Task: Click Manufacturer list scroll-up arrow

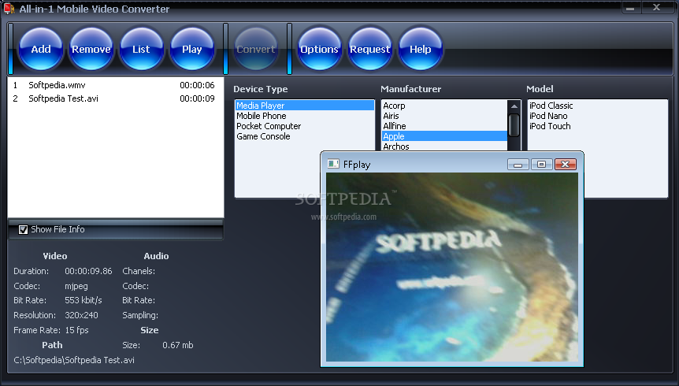Action: [x=514, y=106]
